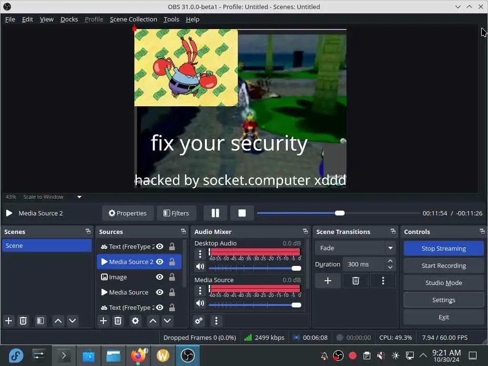The height and width of the screenshot is (366, 488).
Task: Hide the top Text (FreeType 2) source
Action: pyautogui.click(x=160, y=246)
